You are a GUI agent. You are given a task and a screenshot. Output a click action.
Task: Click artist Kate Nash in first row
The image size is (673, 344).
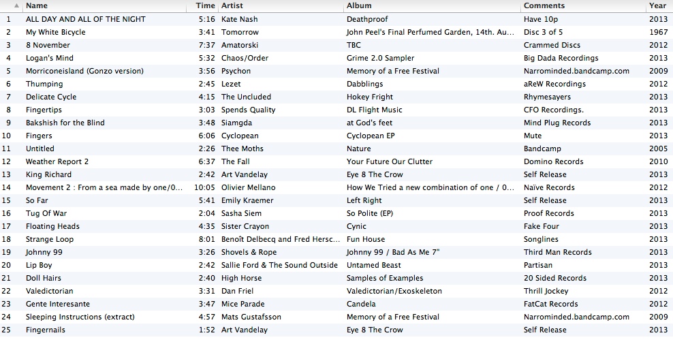click(x=239, y=19)
